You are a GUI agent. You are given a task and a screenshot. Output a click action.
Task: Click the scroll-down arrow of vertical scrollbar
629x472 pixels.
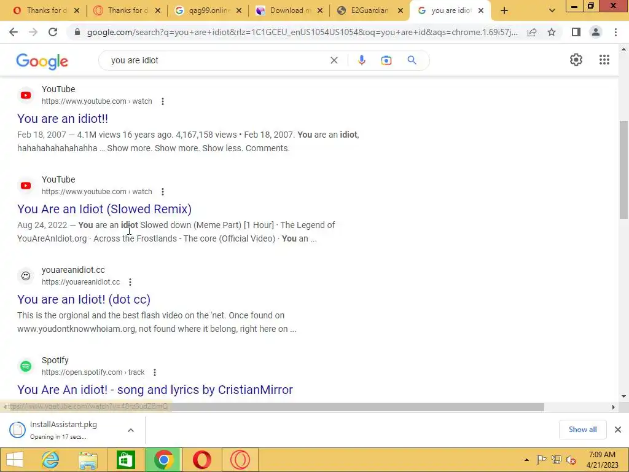(623, 396)
